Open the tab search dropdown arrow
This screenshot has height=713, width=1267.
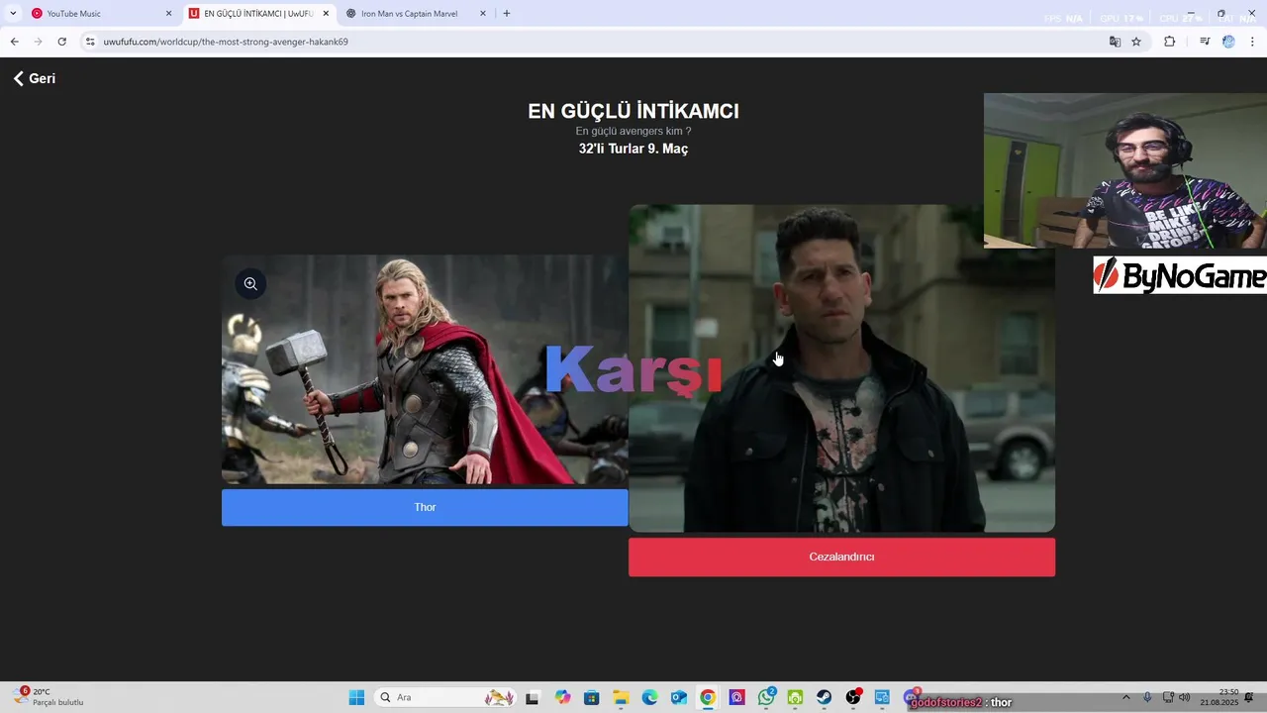click(x=13, y=14)
